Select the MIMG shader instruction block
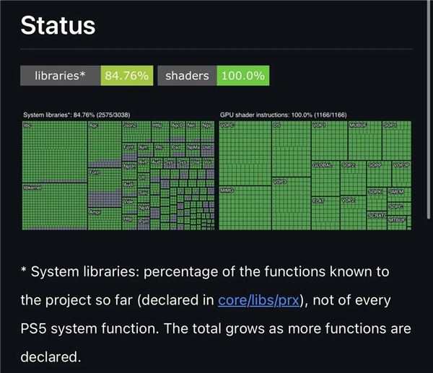The image size is (433, 373). click(x=245, y=209)
